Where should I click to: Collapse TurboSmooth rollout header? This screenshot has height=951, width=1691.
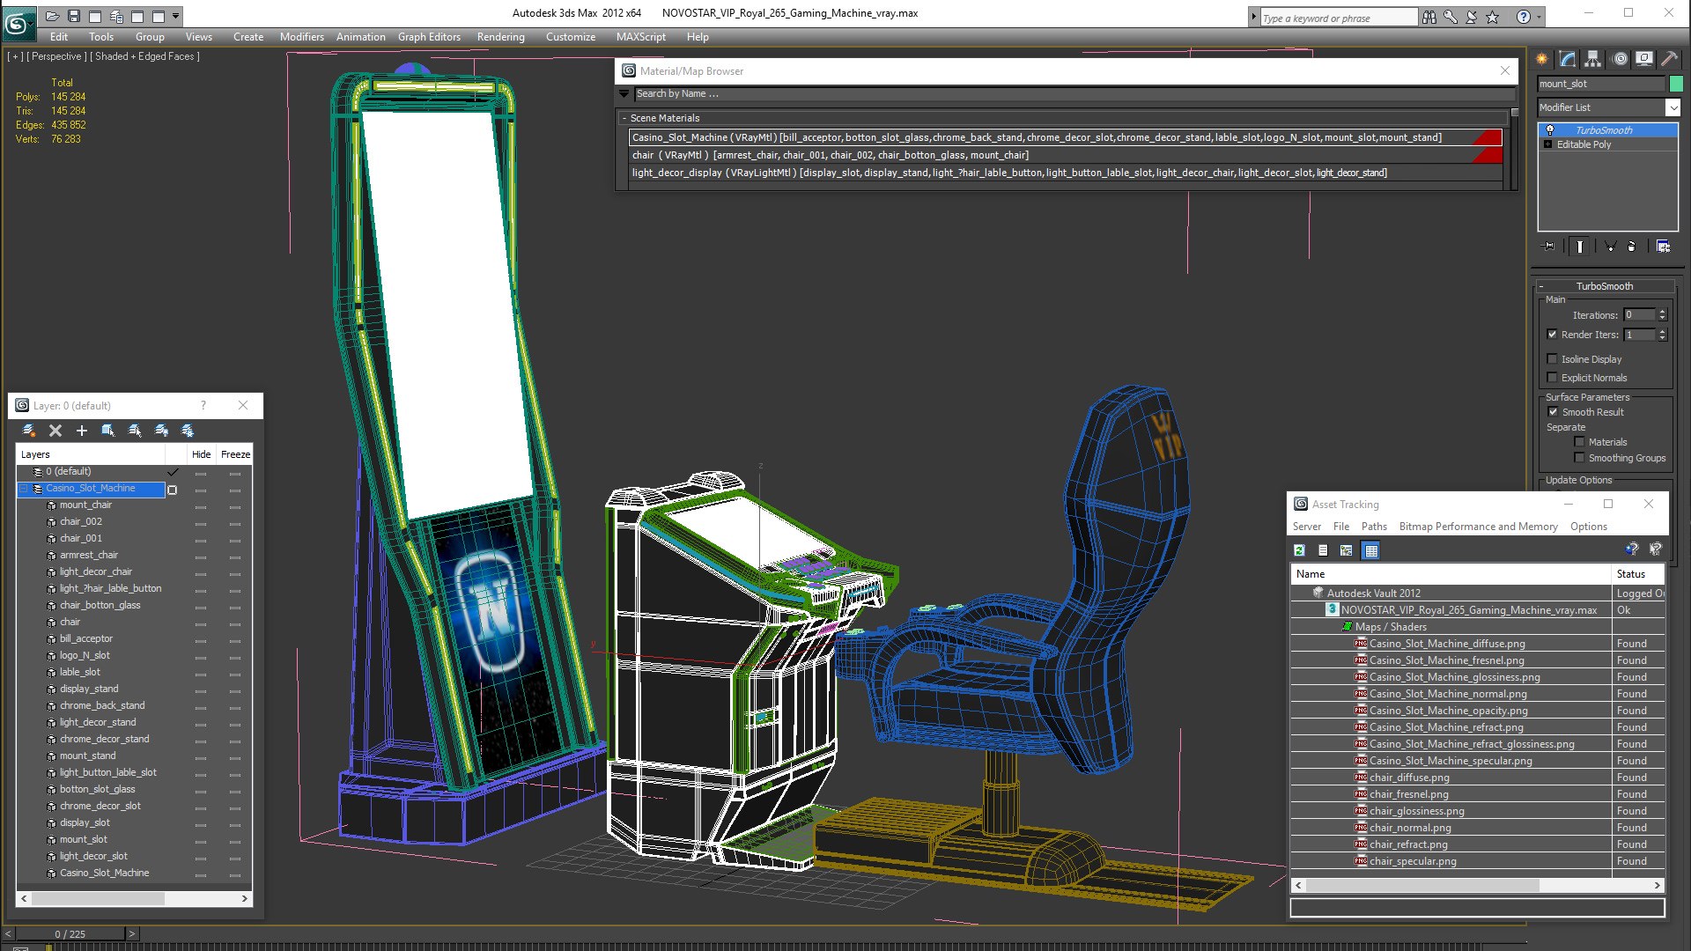[x=1605, y=286]
